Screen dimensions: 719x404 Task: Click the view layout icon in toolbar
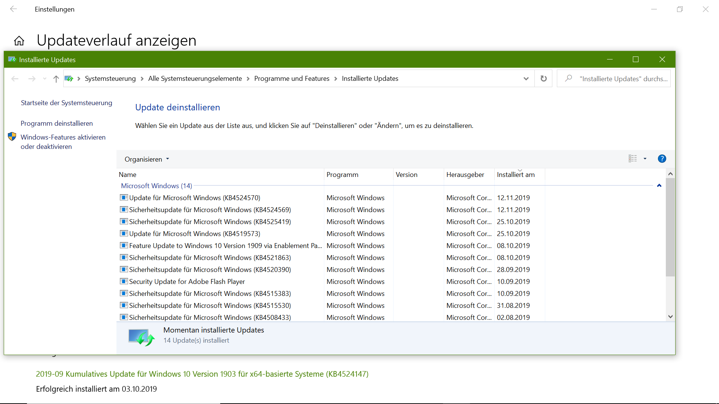(x=632, y=159)
